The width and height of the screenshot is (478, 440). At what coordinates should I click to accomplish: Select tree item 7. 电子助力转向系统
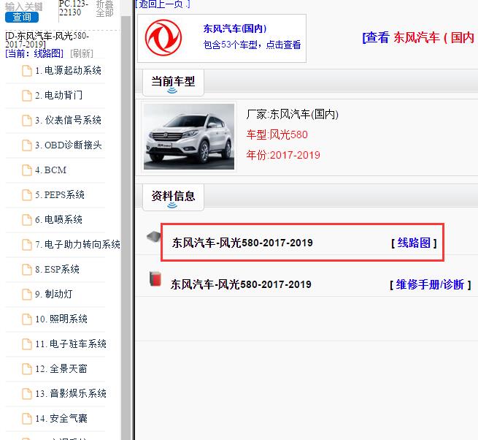[78, 244]
